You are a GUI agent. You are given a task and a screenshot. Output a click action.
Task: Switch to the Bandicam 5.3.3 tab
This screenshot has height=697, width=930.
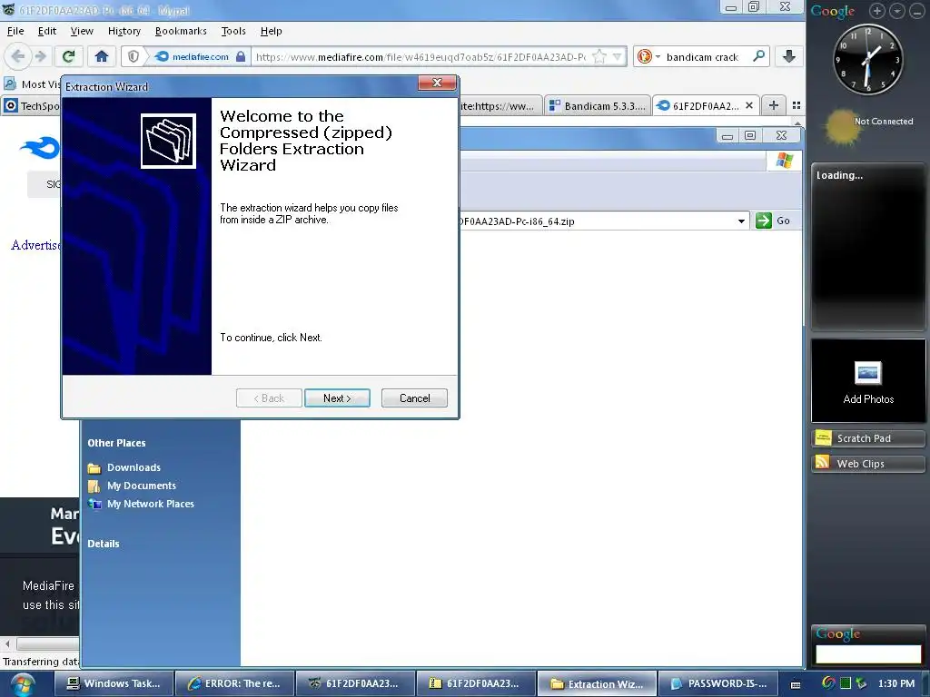click(x=598, y=105)
